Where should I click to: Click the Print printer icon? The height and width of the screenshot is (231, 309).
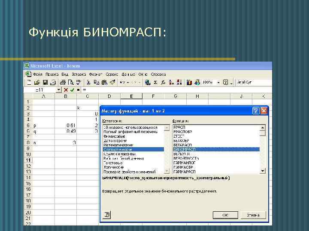(63, 82)
